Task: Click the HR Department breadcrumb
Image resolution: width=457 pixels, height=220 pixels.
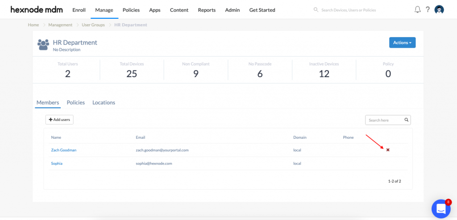Action: tap(131, 25)
